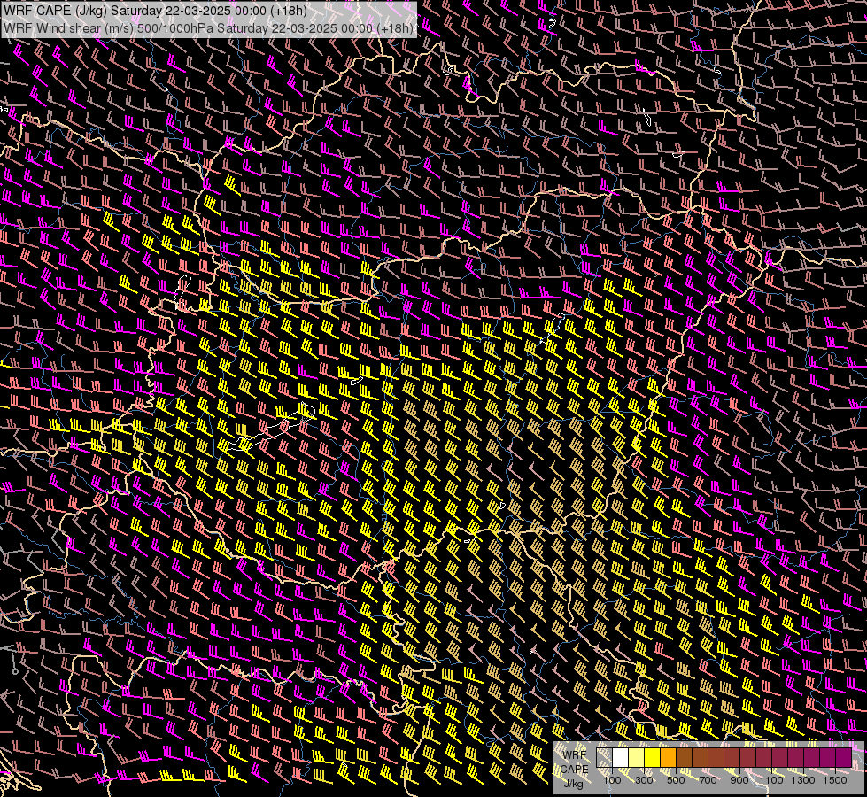This screenshot has width=867, height=797.
Task: Click the 500 label on legend
Action: (676, 780)
